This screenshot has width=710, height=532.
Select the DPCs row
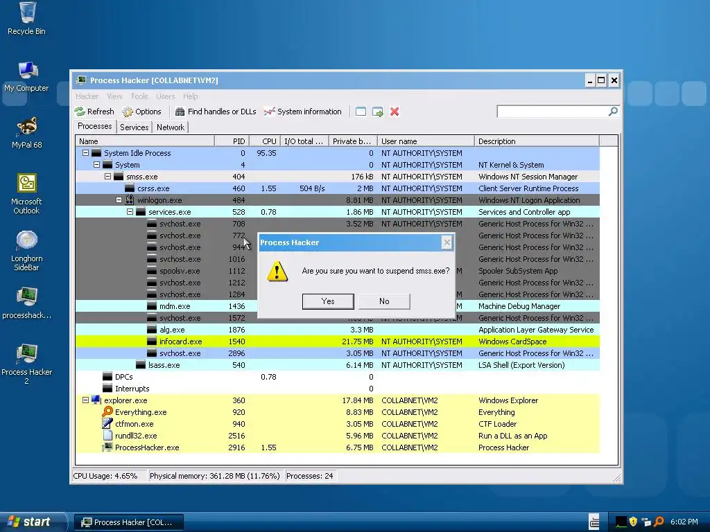(338, 377)
